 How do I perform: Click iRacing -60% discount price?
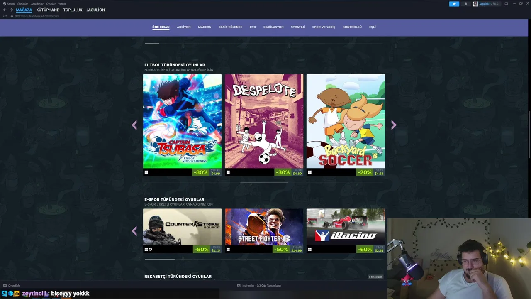tap(370, 250)
